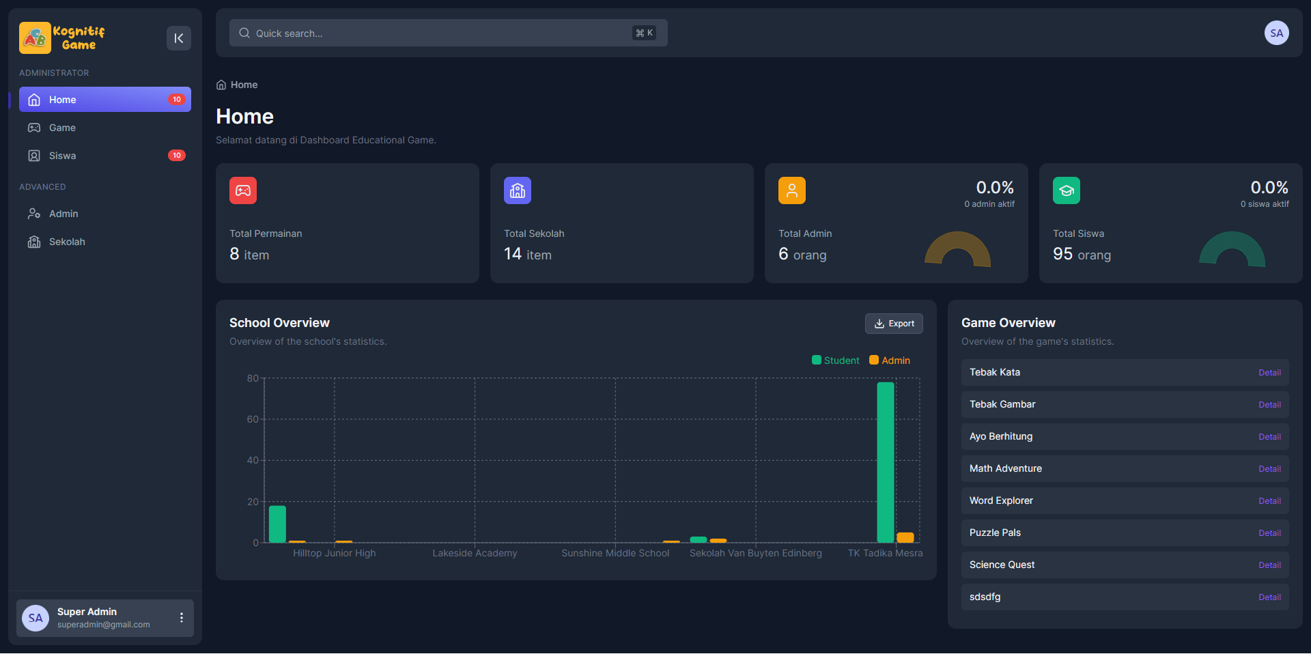Open the three-dot menu beside Super Admin
This screenshot has height=654, width=1311.
click(x=182, y=618)
